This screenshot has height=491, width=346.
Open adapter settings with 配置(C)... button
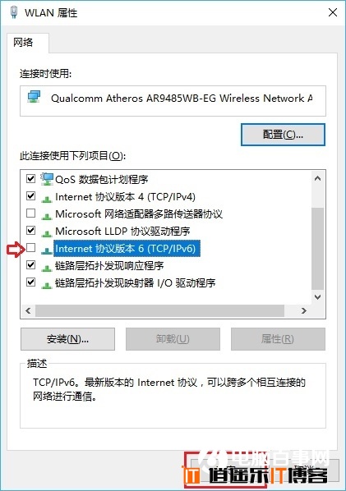283,135
